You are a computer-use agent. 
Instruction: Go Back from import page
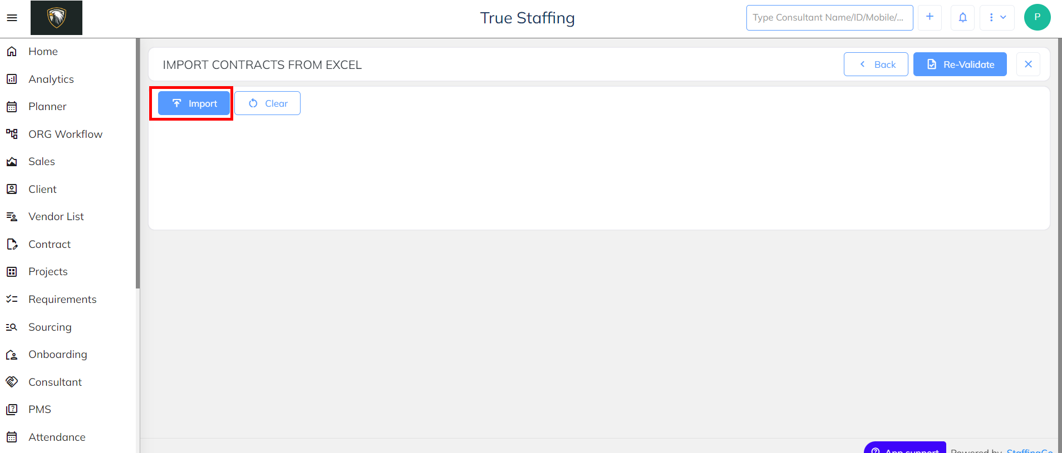pyautogui.click(x=876, y=64)
